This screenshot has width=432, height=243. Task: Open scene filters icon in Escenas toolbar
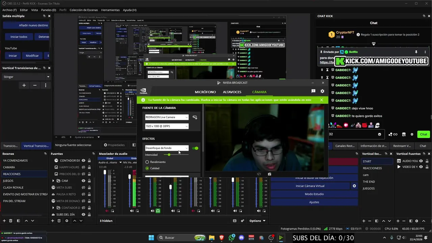(x=18, y=221)
